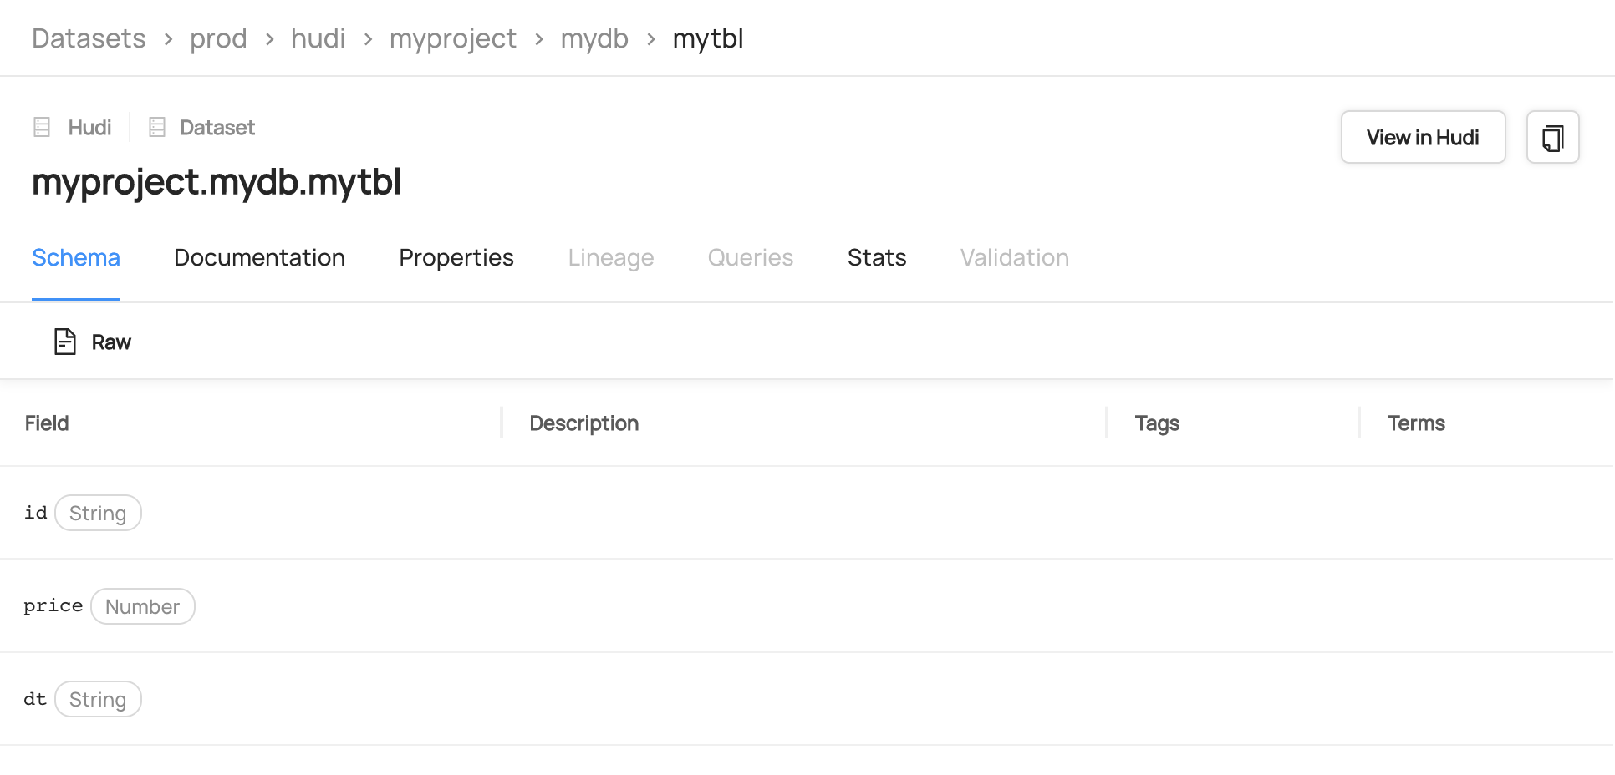Navigate to prod in the breadcrumb
1615x775 pixels.
tap(218, 38)
